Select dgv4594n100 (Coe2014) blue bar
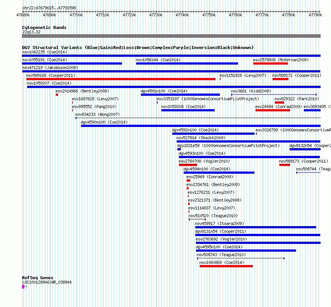Image resolution: width=331 pixels, height=307 pixels. [219, 173]
